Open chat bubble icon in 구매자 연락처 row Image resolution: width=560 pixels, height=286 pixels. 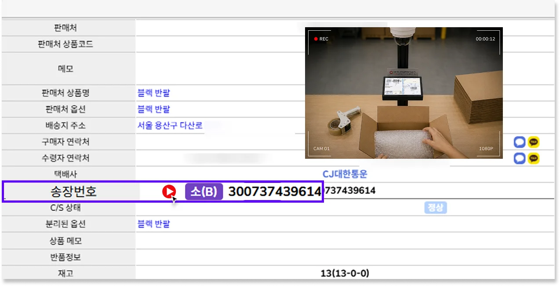[x=520, y=142]
